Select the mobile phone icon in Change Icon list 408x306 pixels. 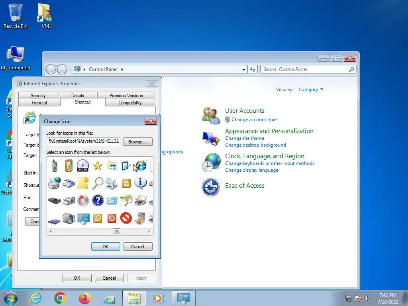tap(54, 165)
